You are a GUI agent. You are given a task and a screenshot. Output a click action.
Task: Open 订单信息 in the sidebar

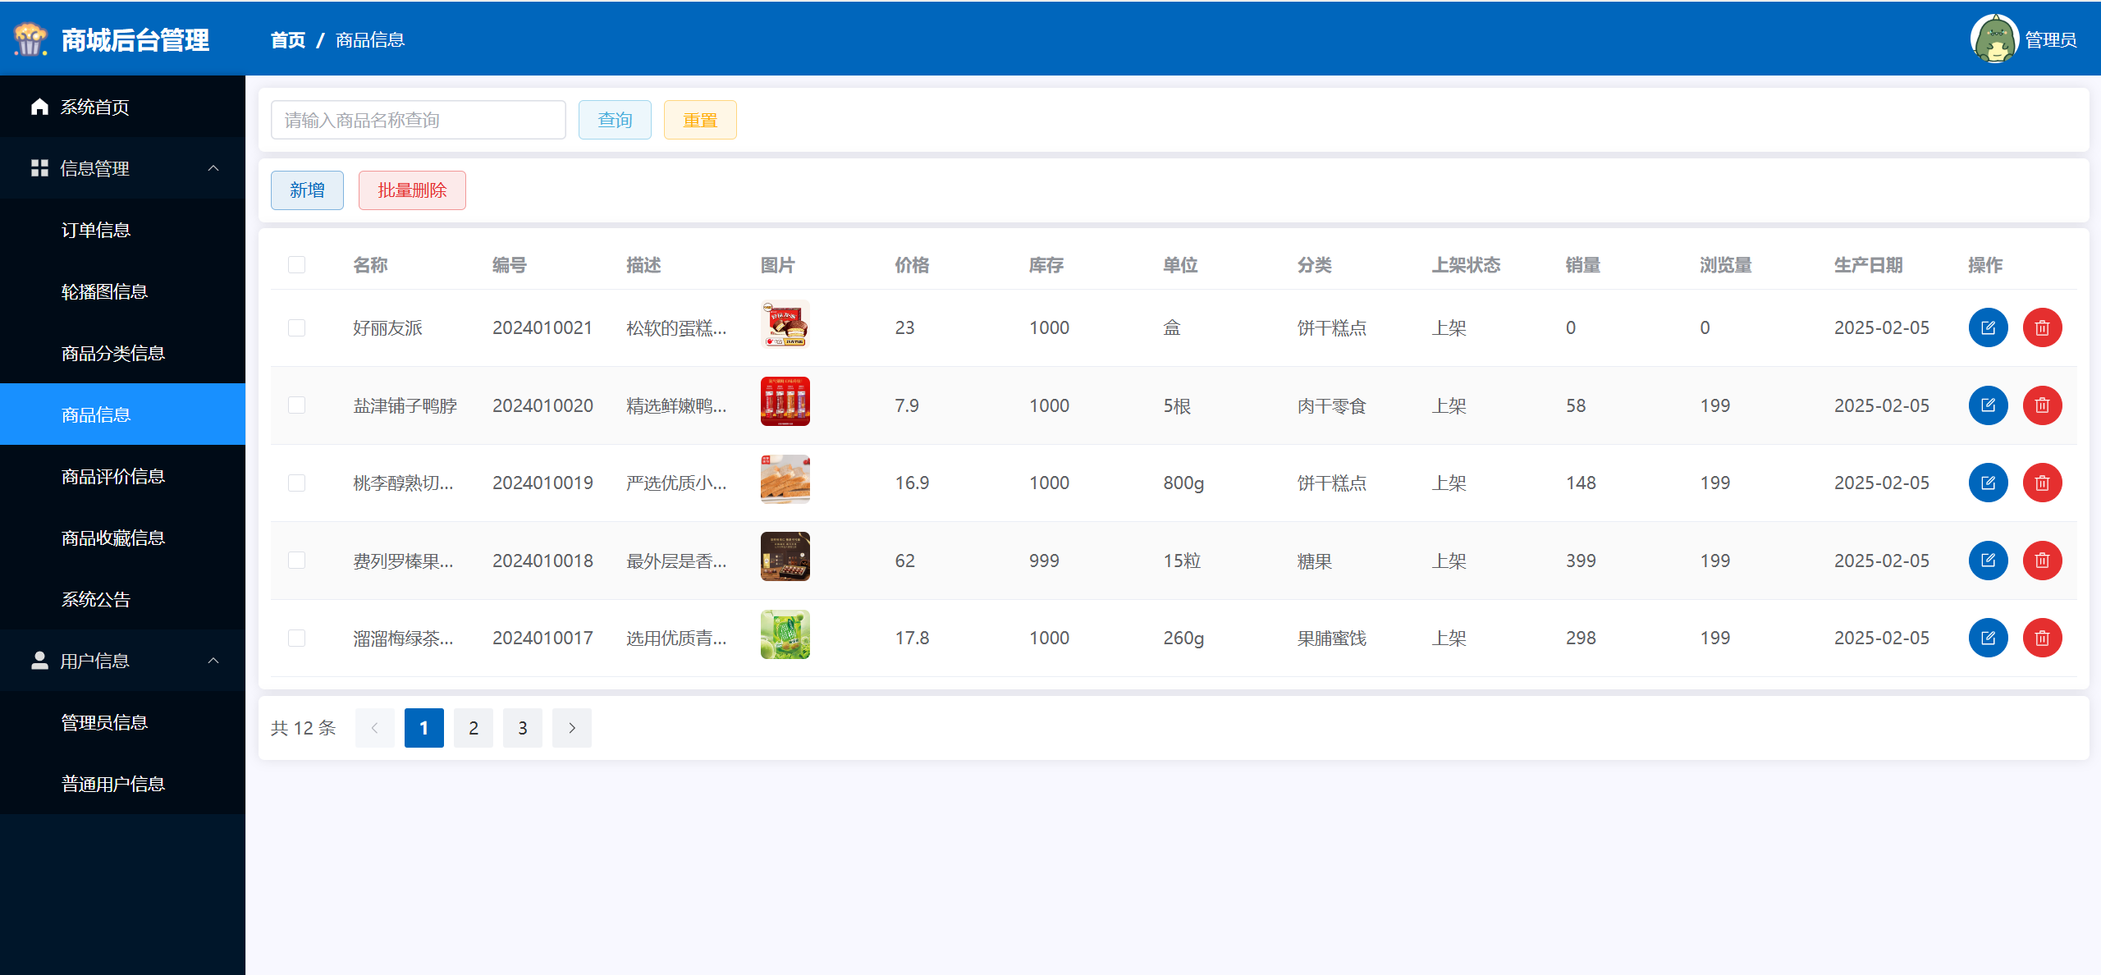tap(96, 230)
